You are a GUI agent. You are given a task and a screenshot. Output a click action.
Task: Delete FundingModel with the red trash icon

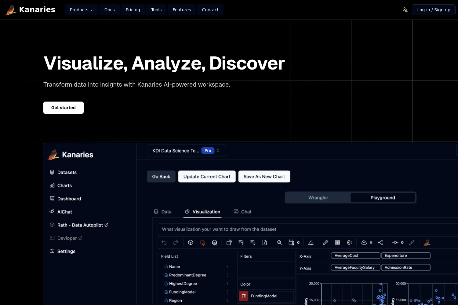point(244,296)
